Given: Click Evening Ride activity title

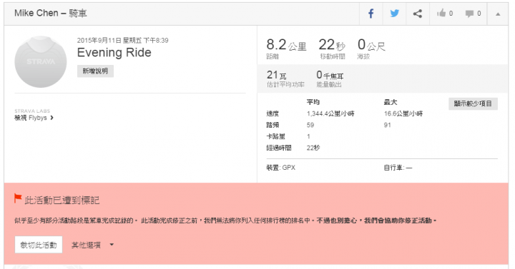Looking at the screenshot, I should 114,52.
